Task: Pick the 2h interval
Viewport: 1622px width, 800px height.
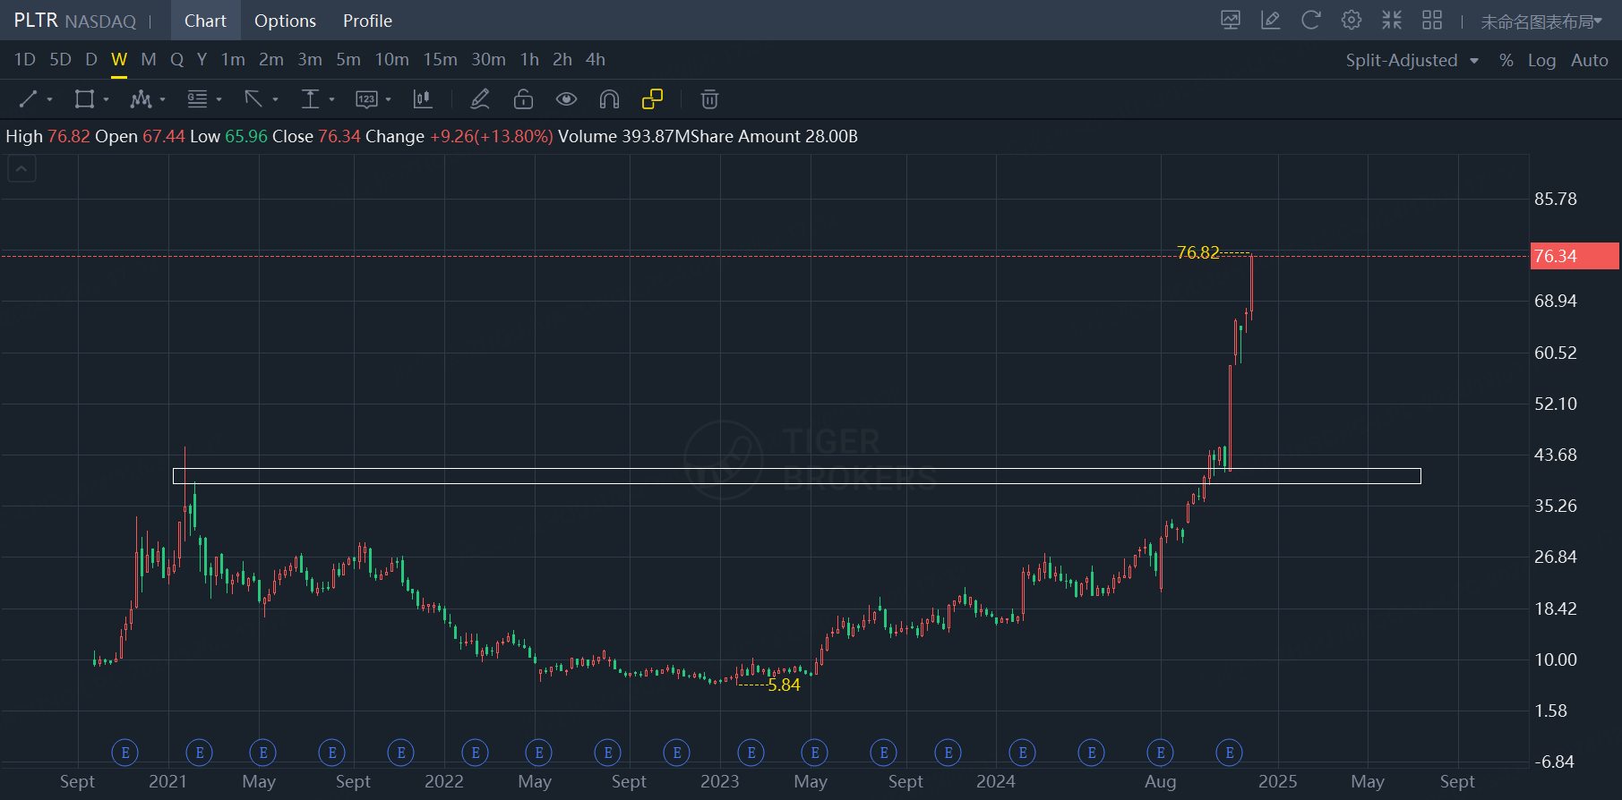Action: 562,60
